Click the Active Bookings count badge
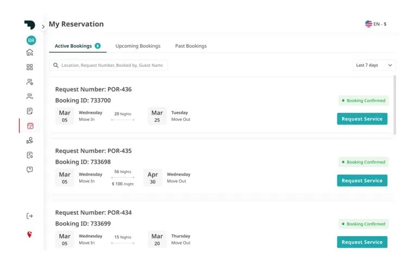 click(98, 46)
